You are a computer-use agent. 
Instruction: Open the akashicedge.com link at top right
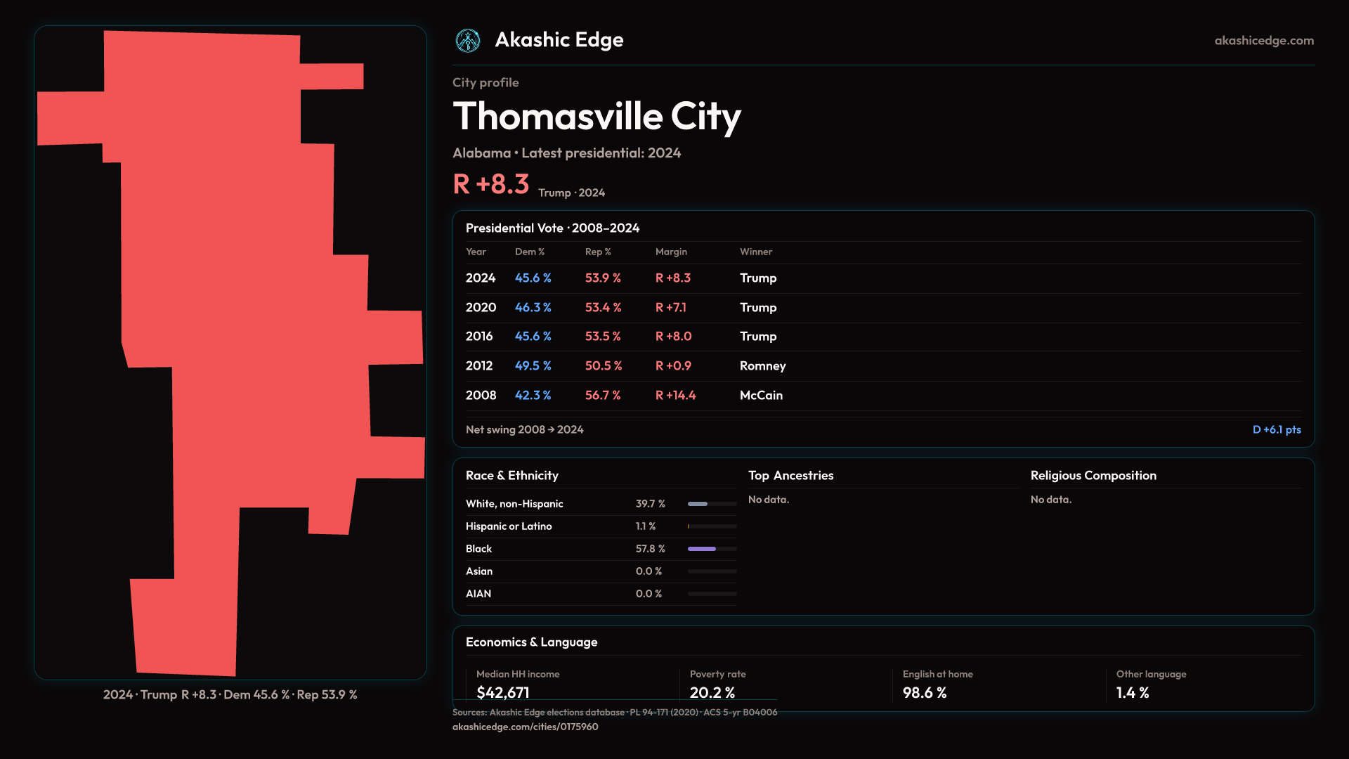click(x=1263, y=41)
